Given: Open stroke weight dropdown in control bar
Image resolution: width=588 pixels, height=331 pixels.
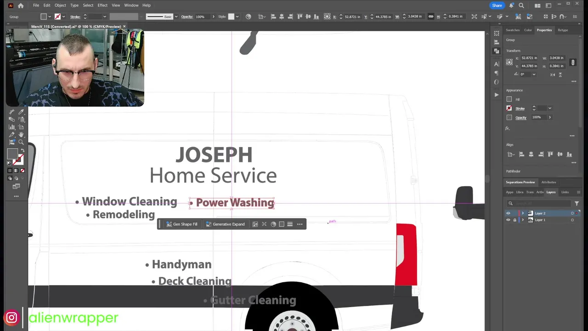Looking at the screenshot, I should 104,17.
